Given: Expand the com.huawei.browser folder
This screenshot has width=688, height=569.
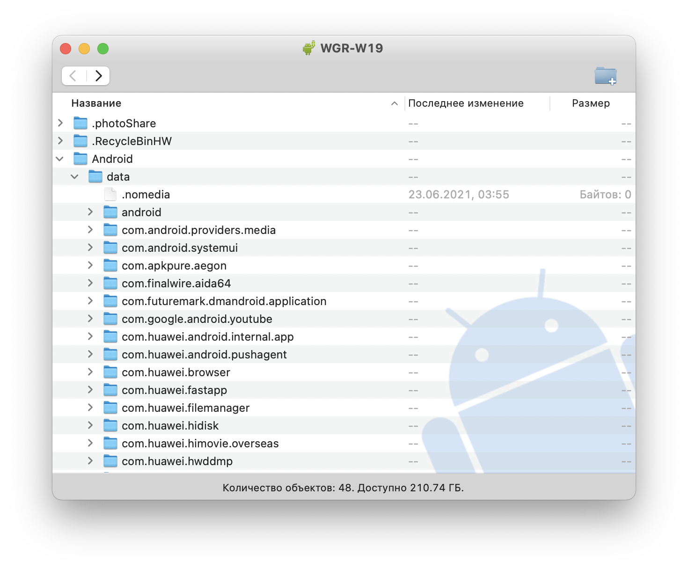Looking at the screenshot, I should click(90, 372).
